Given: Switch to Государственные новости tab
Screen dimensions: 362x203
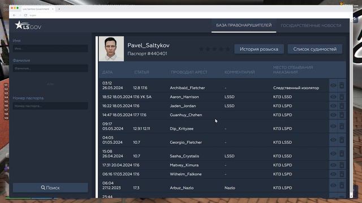Looking at the screenshot, I should (311, 25).
